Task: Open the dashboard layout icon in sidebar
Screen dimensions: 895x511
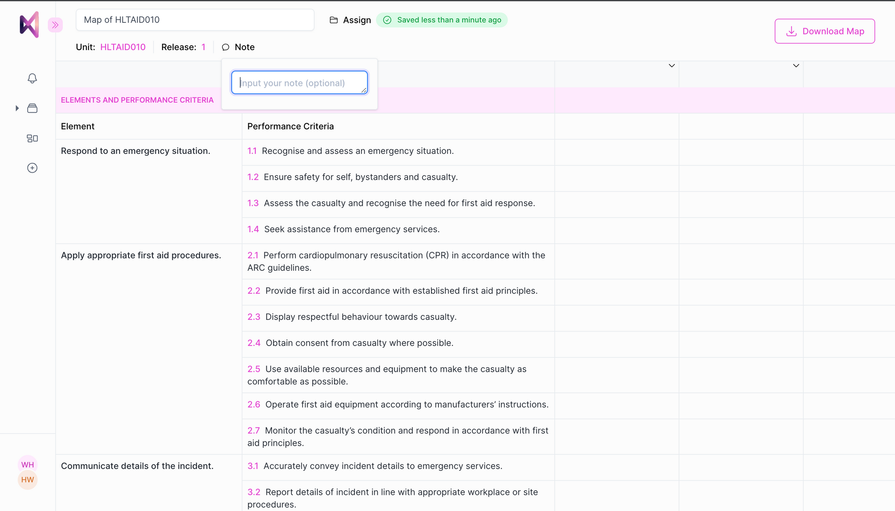Action: point(32,138)
